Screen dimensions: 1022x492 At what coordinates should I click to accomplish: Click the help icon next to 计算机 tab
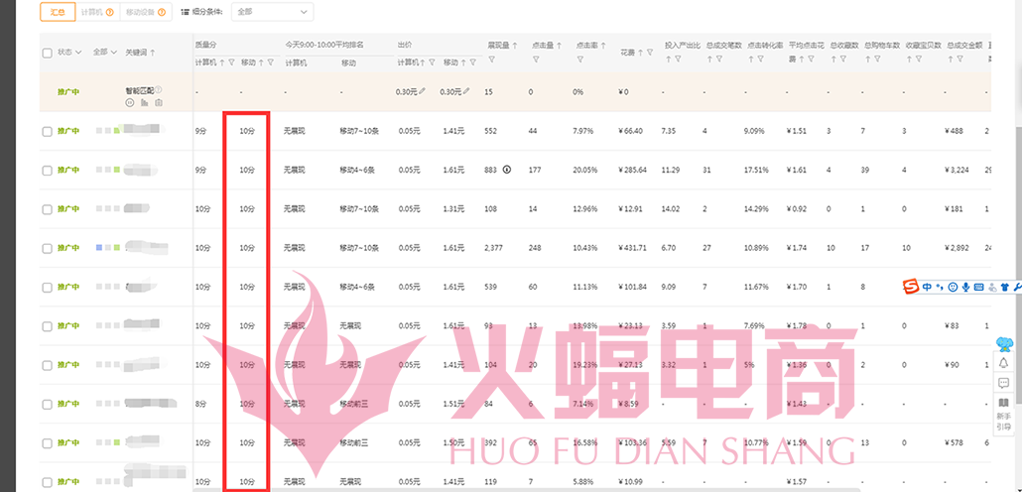[x=109, y=12]
